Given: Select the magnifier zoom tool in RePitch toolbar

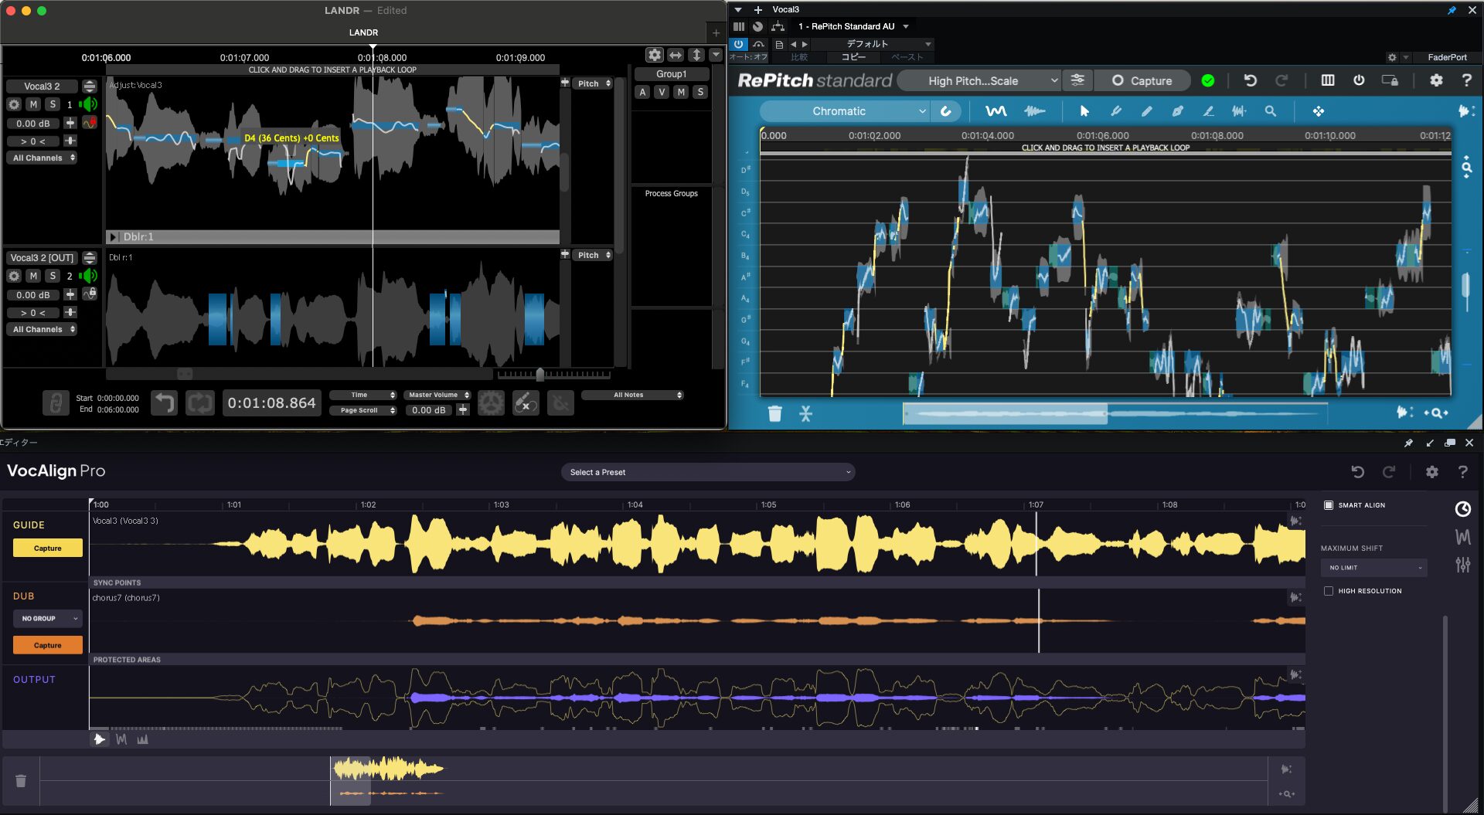Looking at the screenshot, I should coord(1270,111).
